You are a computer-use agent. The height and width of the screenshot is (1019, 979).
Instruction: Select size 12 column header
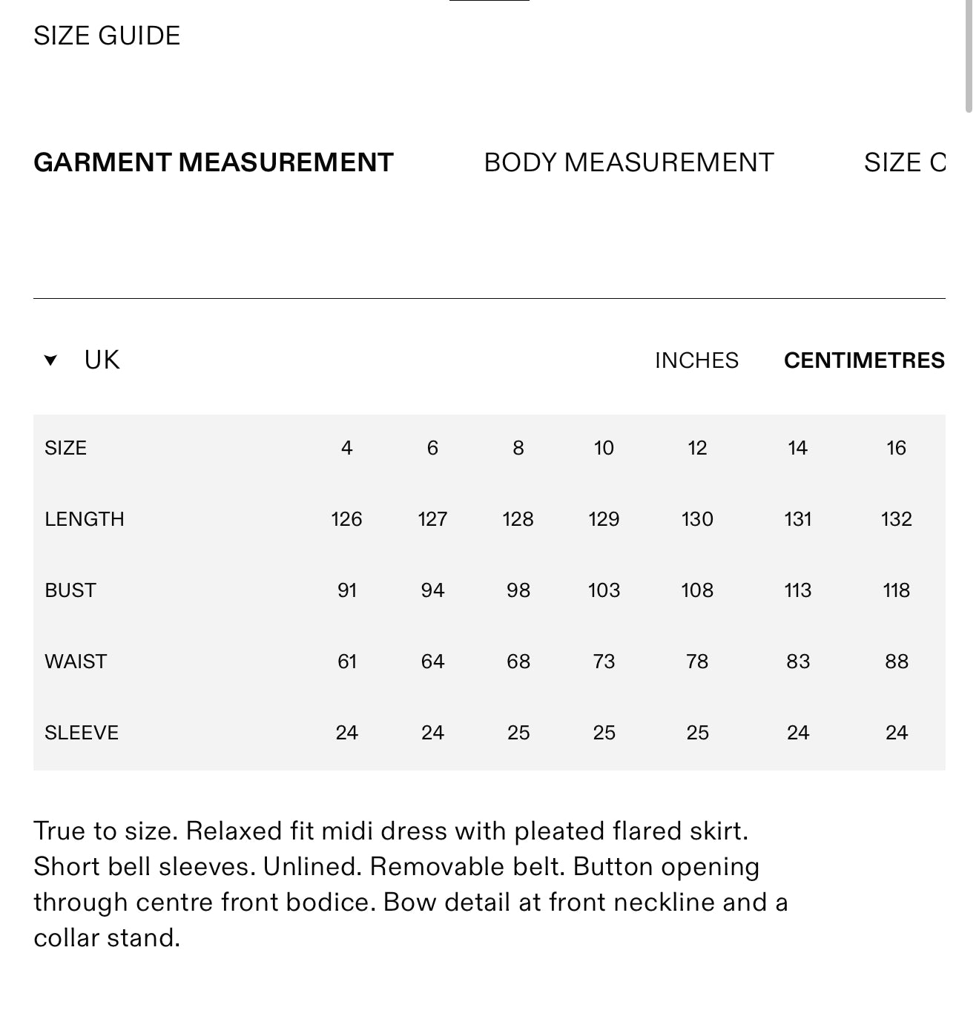point(697,448)
